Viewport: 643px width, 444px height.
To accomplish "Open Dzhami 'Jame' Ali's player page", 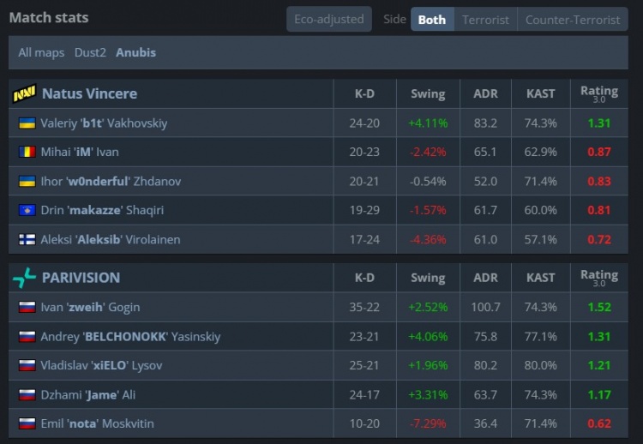I will tap(88, 394).
